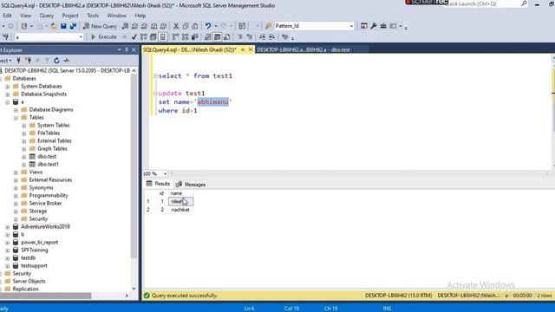
Task: Open the Query menu
Action: pos(46,16)
